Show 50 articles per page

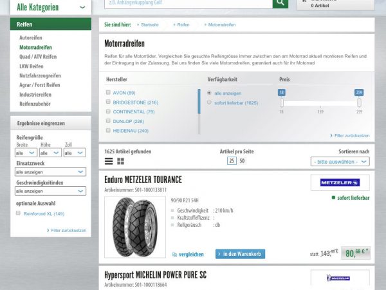click(243, 161)
